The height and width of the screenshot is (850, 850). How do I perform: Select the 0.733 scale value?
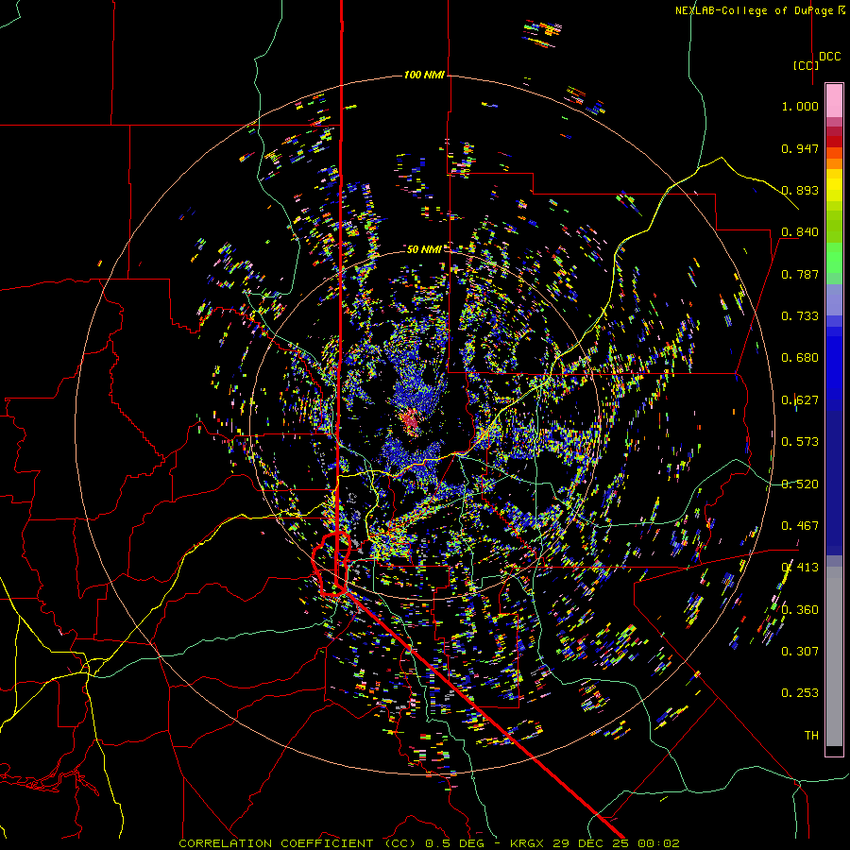click(800, 316)
